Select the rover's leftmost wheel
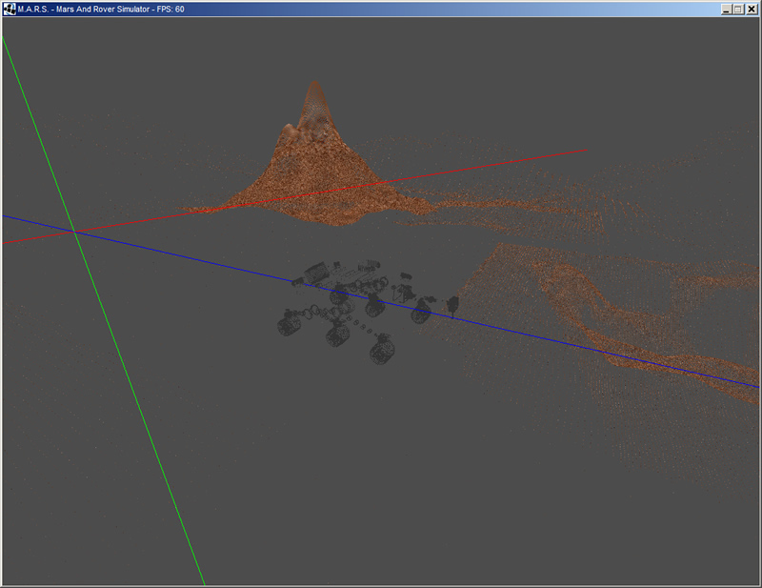 289,325
